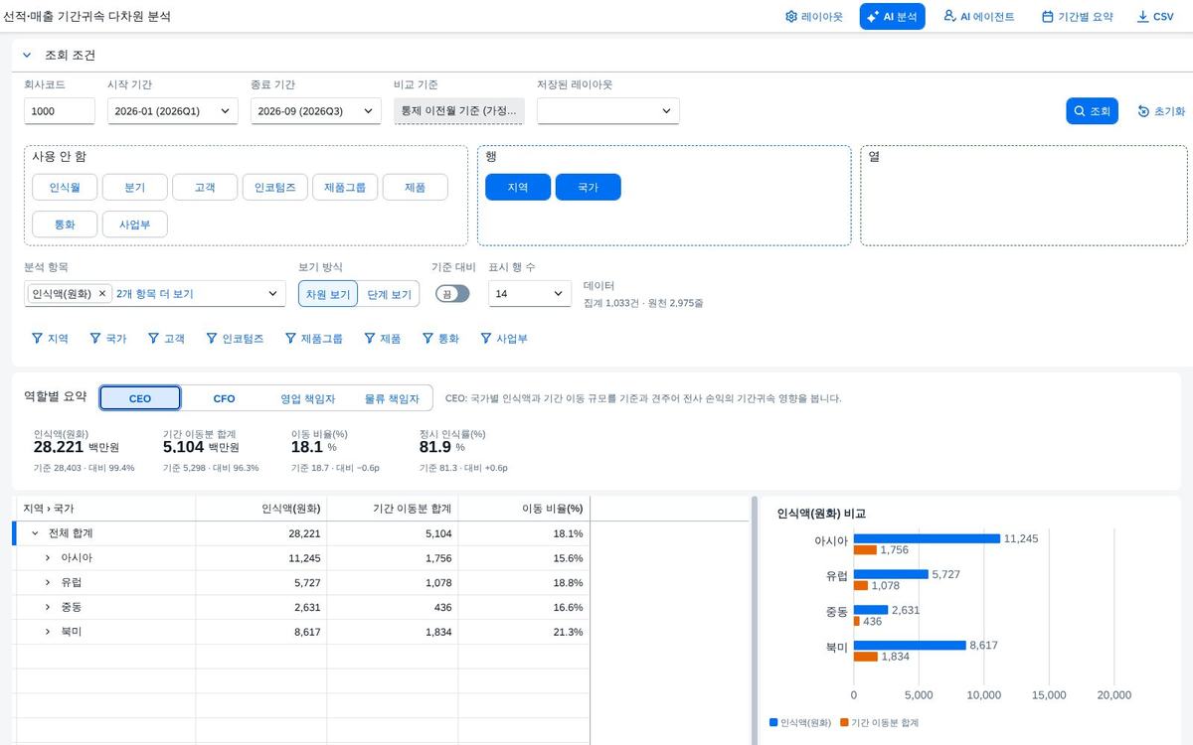This screenshot has height=745, width=1193.
Task: Launch the AI 분석 sparkle button
Action: 892,17
